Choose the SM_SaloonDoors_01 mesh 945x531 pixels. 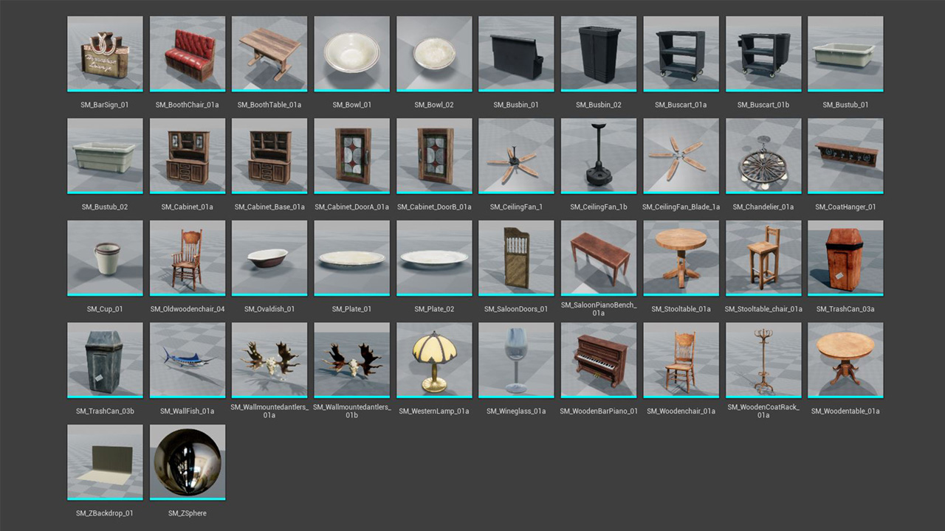[x=516, y=258]
